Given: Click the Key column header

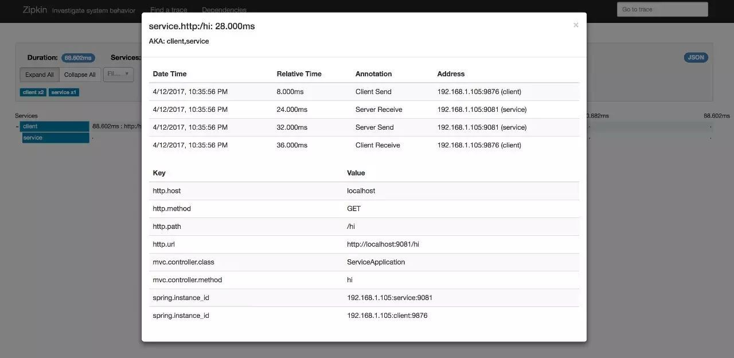Looking at the screenshot, I should pyautogui.click(x=159, y=173).
